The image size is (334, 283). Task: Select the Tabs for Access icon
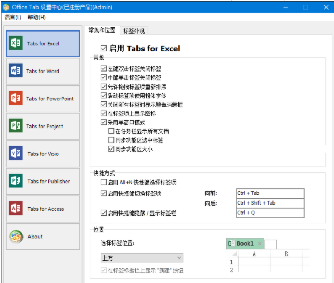pyautogui.click(x=16, y=209)
